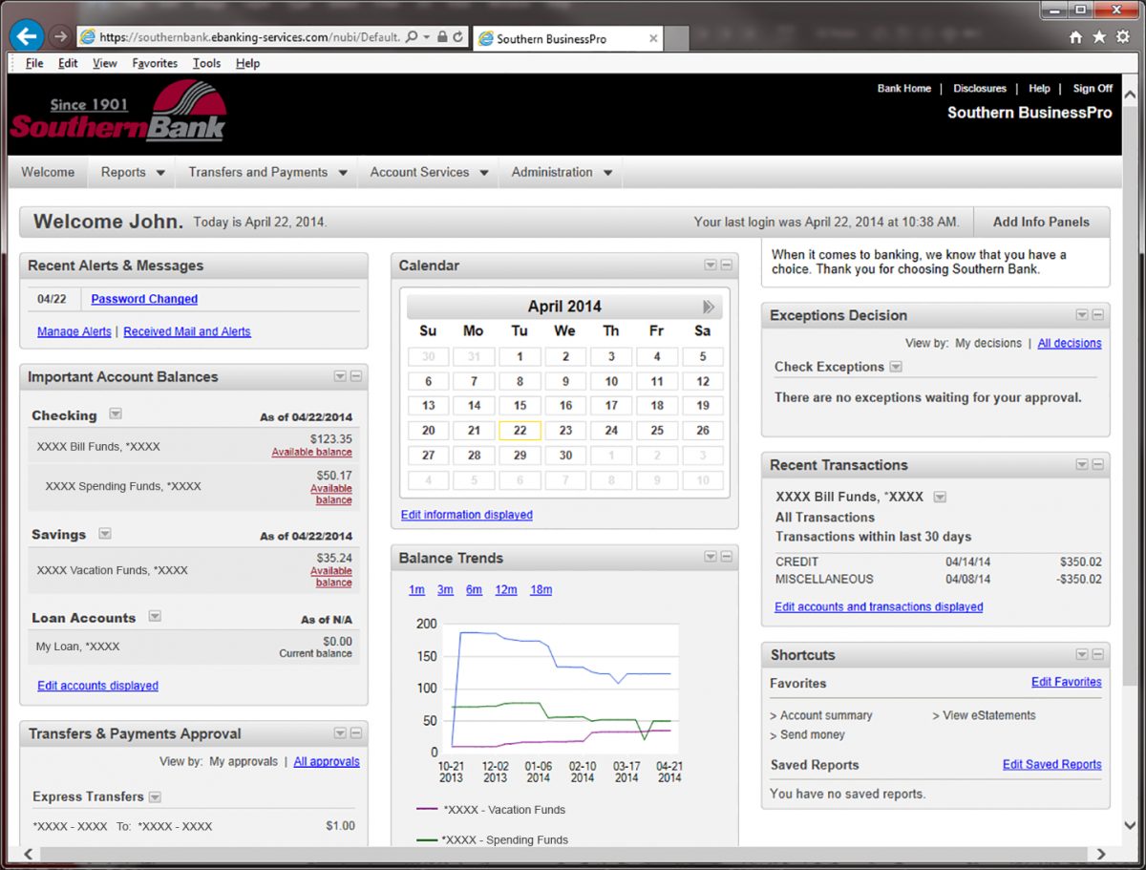Select April 22 on the calendar
The height and width of the screenshot is (870, 1146).
click(x=520, y=431)
